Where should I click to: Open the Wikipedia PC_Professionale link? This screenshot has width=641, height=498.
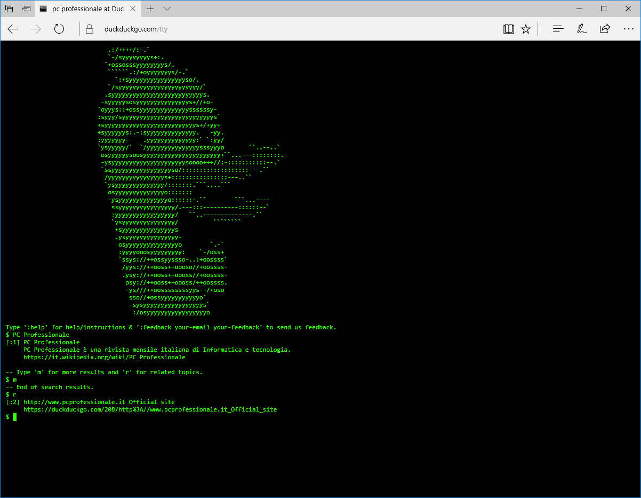[x=104, y=357]
